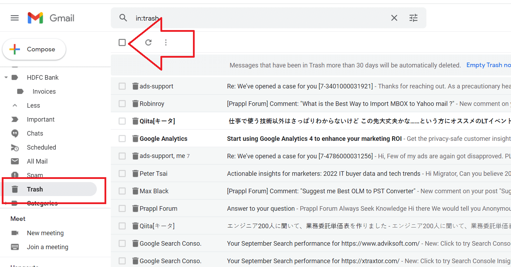Click the search magnifier icon
Image resolution: width=511 pixels, height=267 pixels.
(x=123, y=18)
